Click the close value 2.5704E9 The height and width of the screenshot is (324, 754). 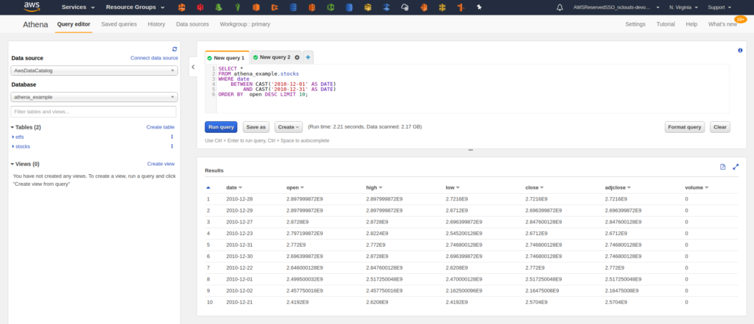coord(536,302)
